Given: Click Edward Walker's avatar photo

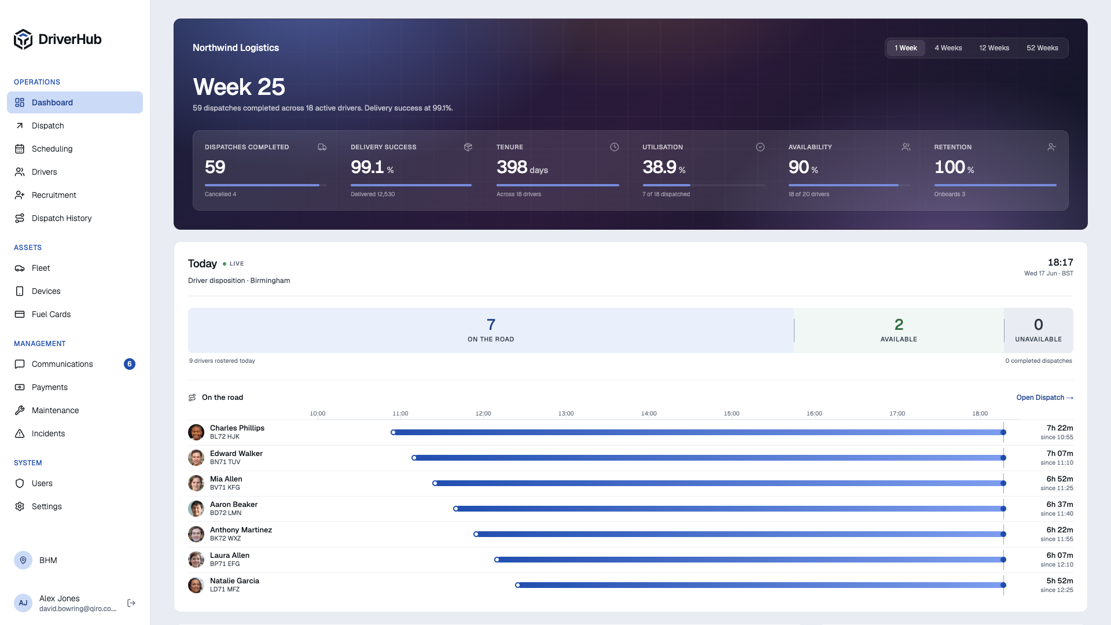Looking at the screenshot, I should click(196, 458).
